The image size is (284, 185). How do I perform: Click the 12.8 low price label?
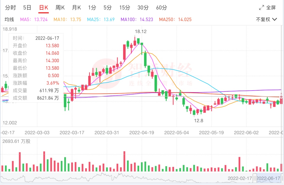pyautogui.click(x=199, y=121)
